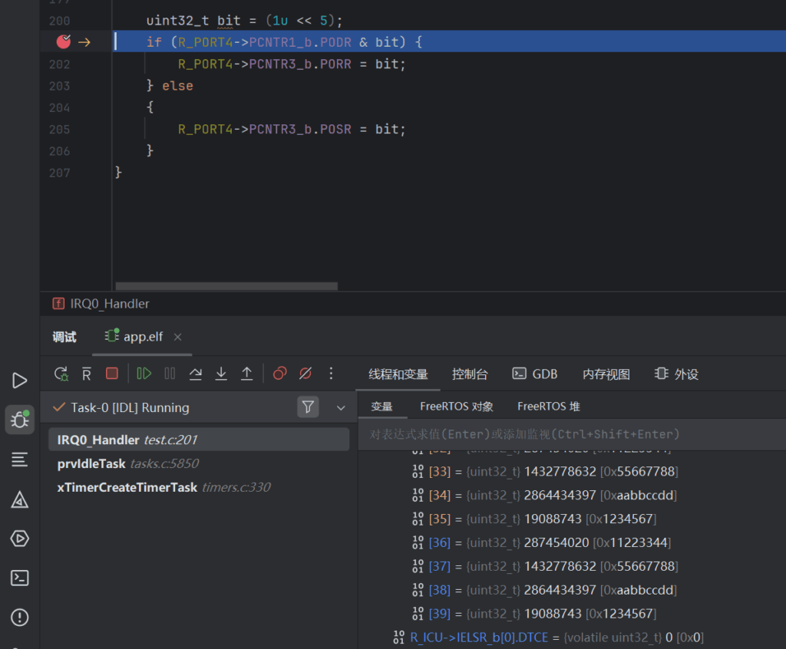Select variable element [39]
This screenshot has height=649, width=786.
click(x=534, y=614)
